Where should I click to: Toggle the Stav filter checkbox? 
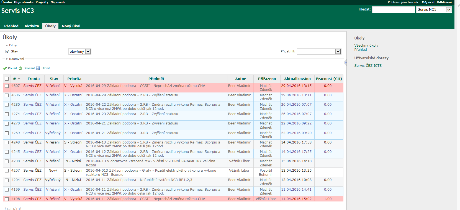tap(7, 52)
